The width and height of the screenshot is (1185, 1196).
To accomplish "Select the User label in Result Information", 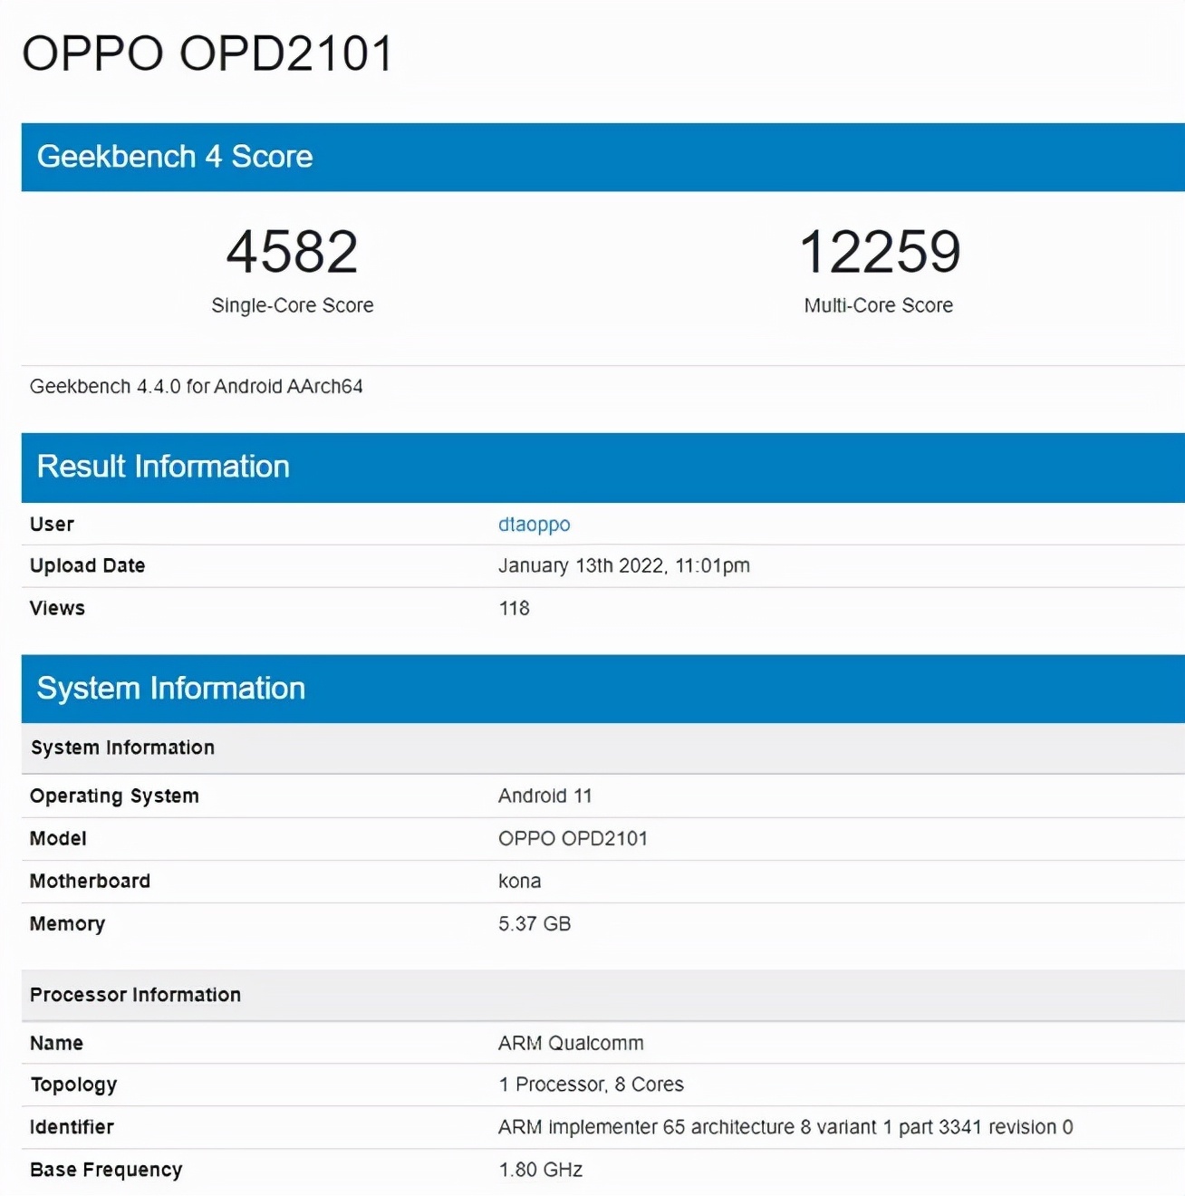I will 52,524.
